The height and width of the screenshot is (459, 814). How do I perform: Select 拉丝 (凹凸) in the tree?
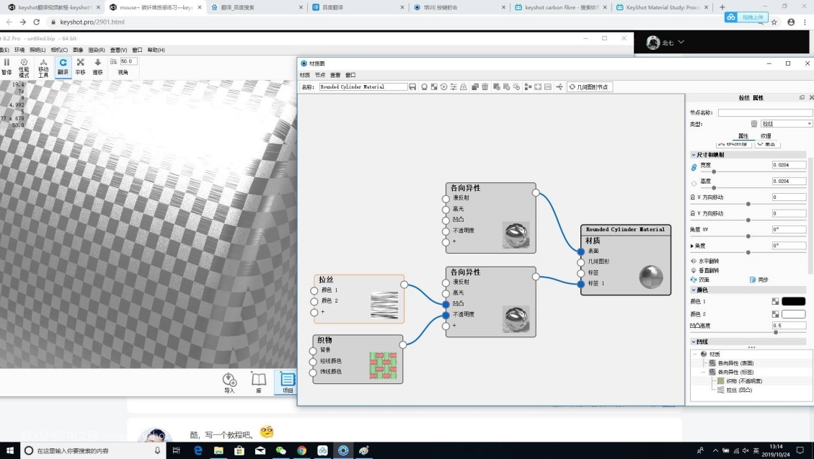pos(739,390)
